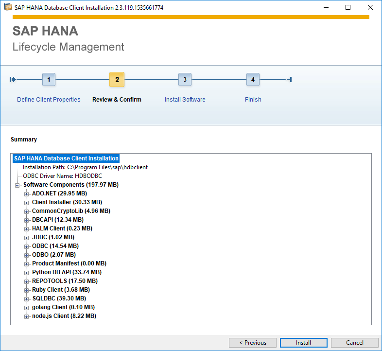382x351 pixels.
Task: Open Define Client Properties step
Action: (x=49, y=100)
